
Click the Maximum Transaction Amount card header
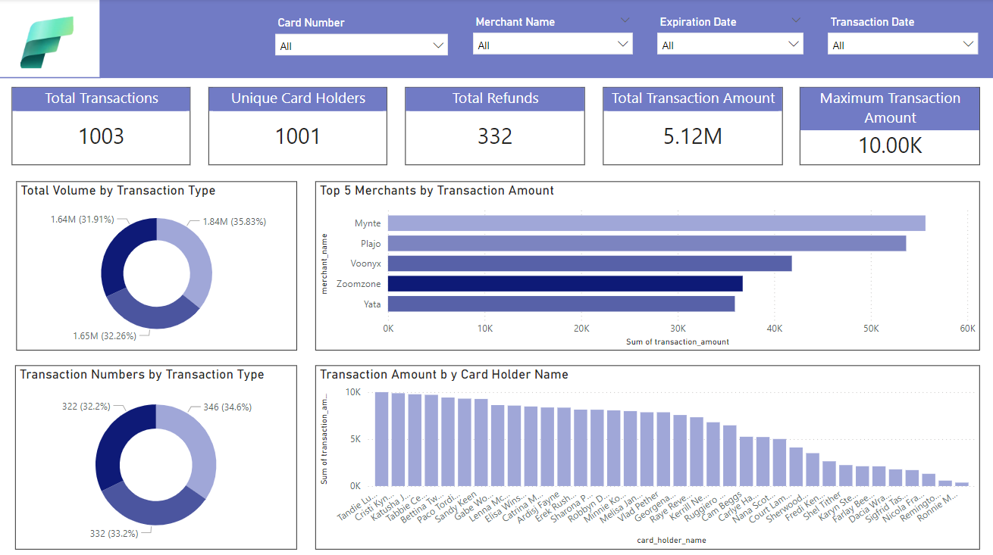[x=890, y=108]
